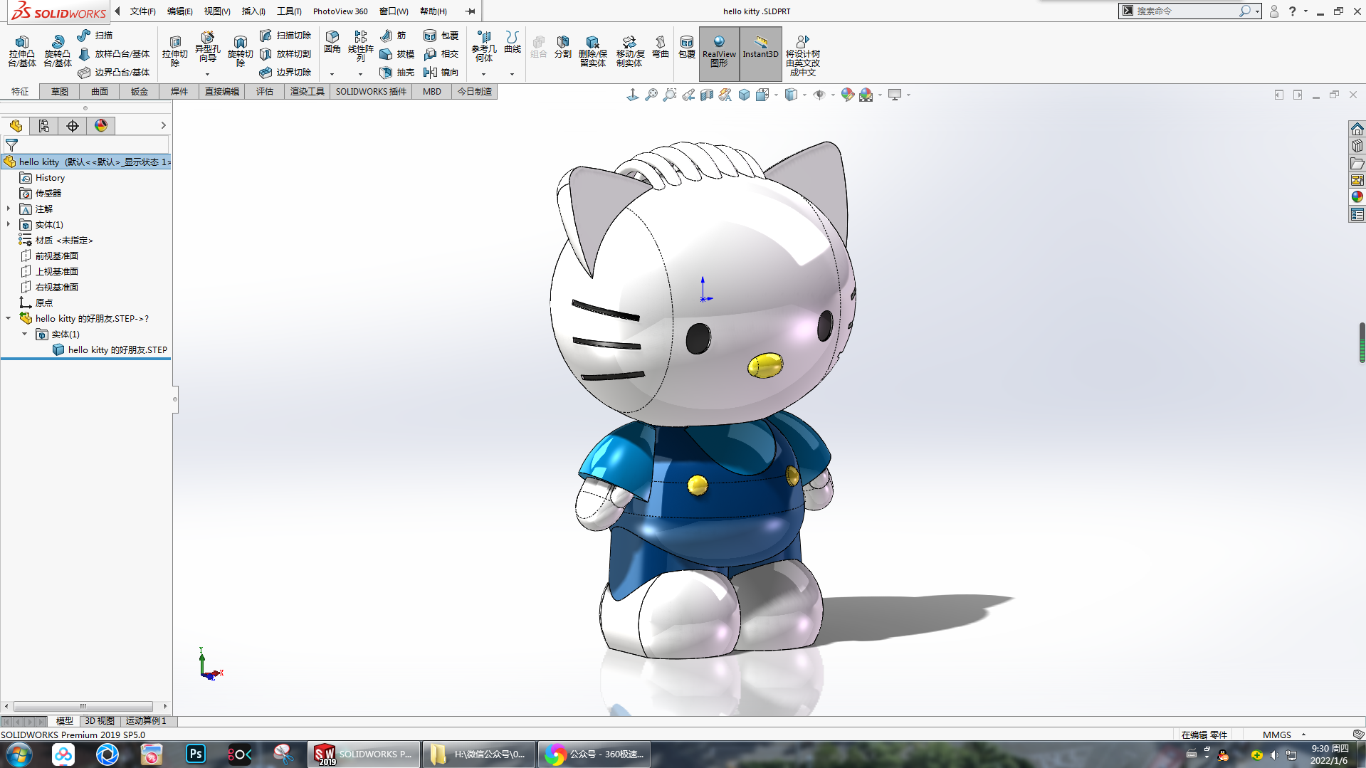Expand the 注解 (Annotations) tree node
Image resolution: width=1366 pixels, height=768 pixels.
point(9,209)
